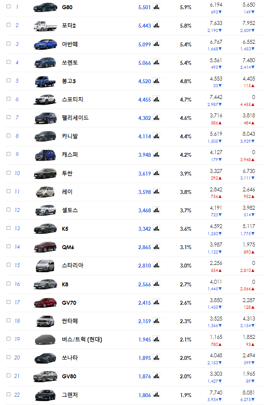This screenshot has height=405, width=266.
Task: Click the red GV70 car image
Action: pyautogui.click(x=45, y=303)
